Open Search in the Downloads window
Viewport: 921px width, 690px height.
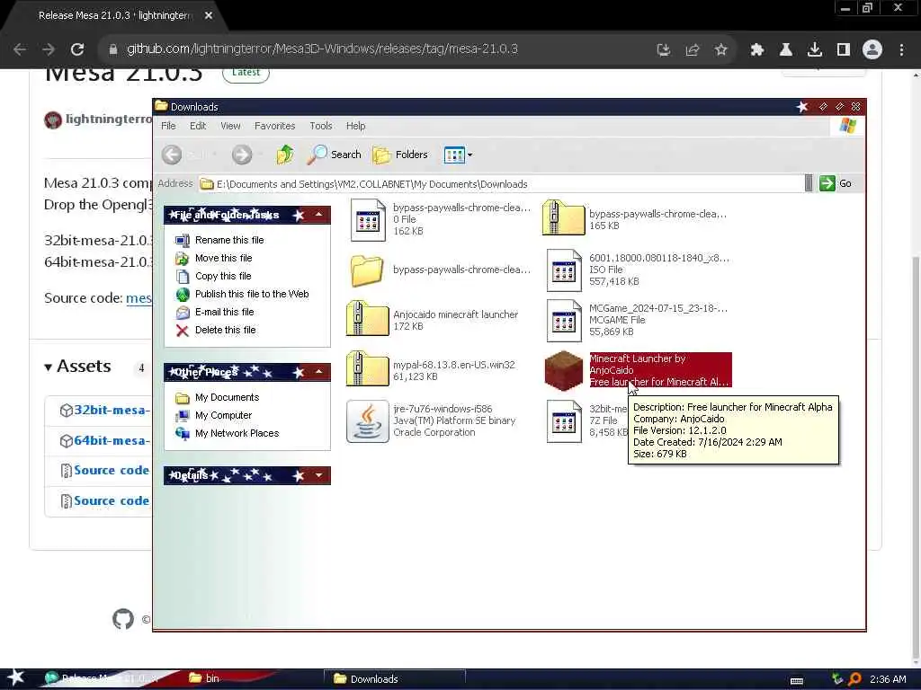335,155
